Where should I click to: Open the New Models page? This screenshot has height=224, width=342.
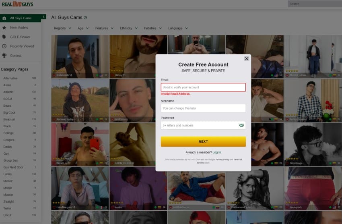pos(19,27)
